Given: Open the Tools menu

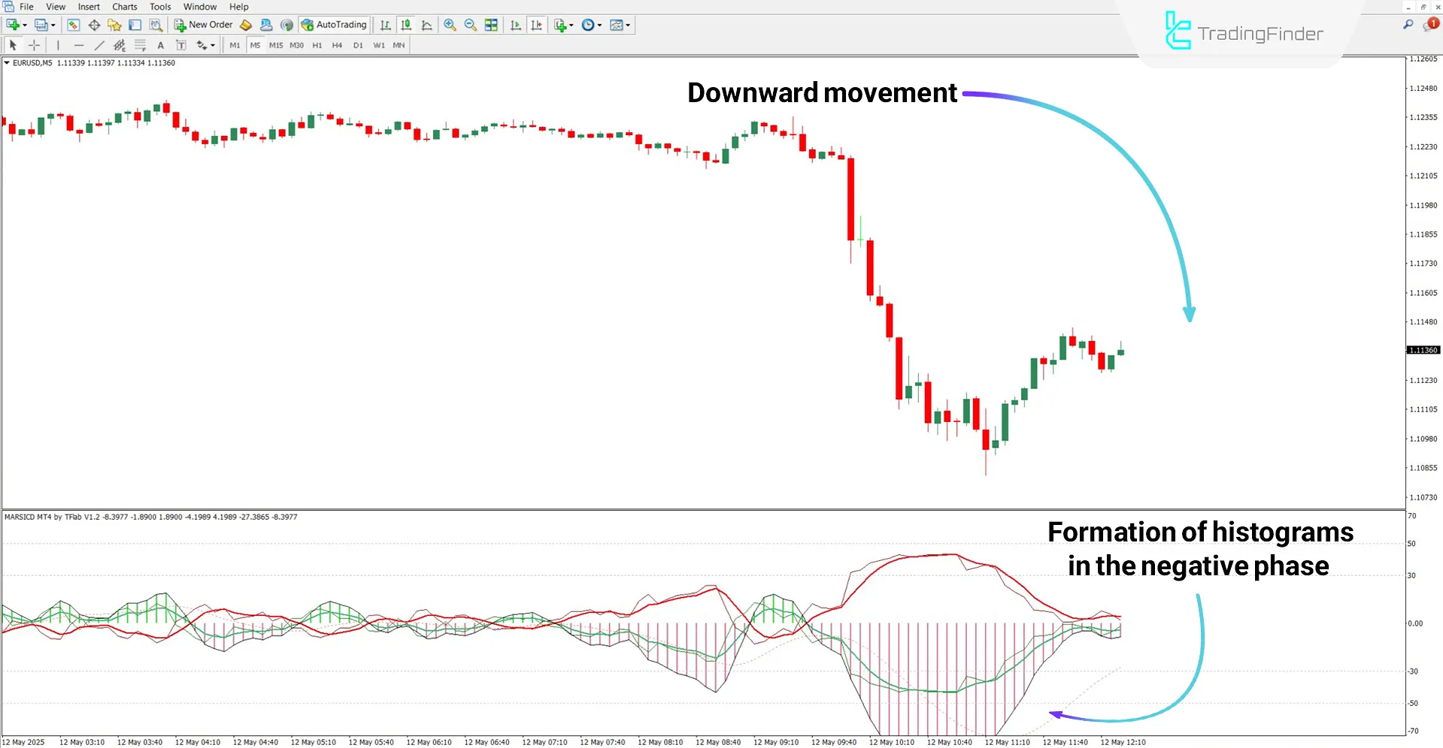Looking at the screenshot, I should [160, 7].
